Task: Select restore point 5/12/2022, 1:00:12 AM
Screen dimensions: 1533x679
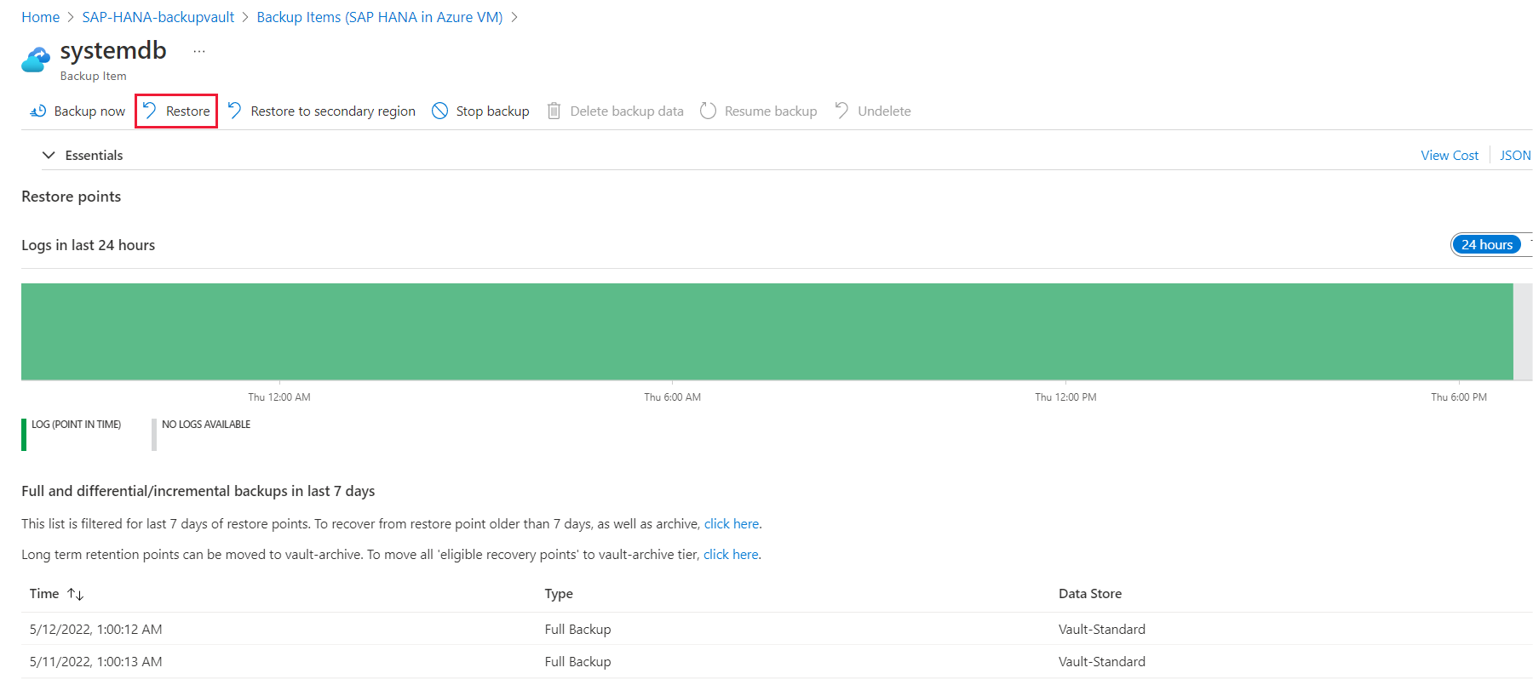Action: pyautogui.click(x=95, y=630)
